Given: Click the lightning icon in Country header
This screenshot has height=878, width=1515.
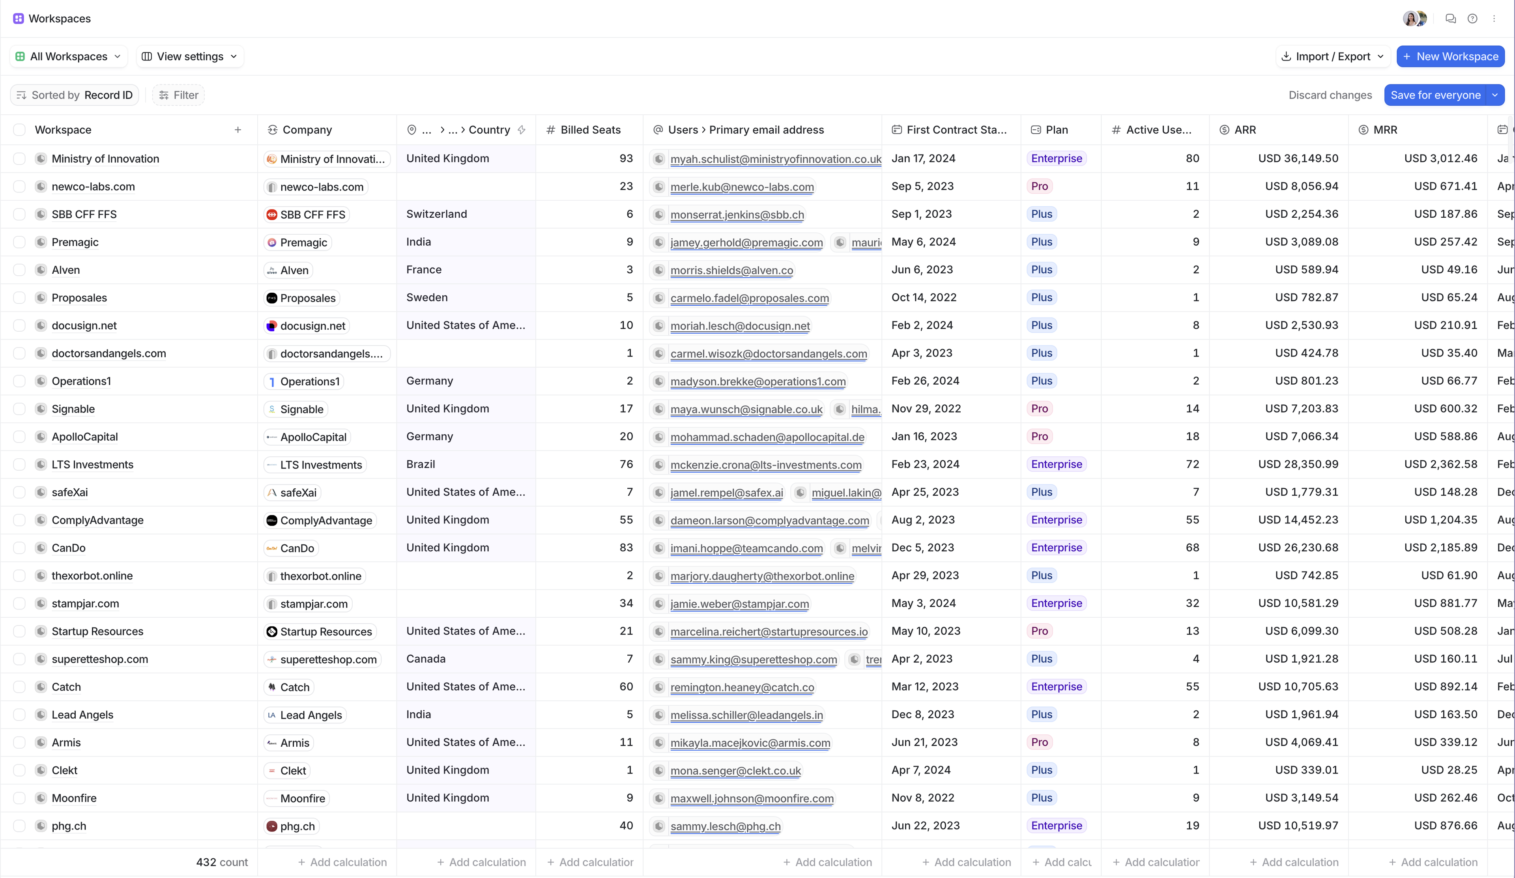Looking at the screenshot, I should [x=521, y=130].
